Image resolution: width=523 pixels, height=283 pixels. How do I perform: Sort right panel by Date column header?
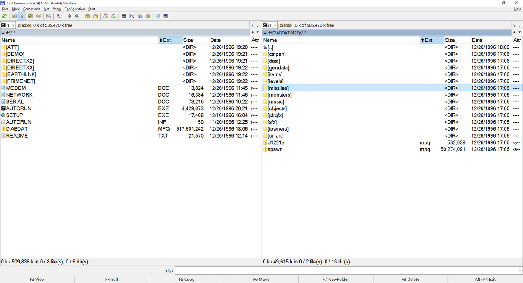click(491, 40)
